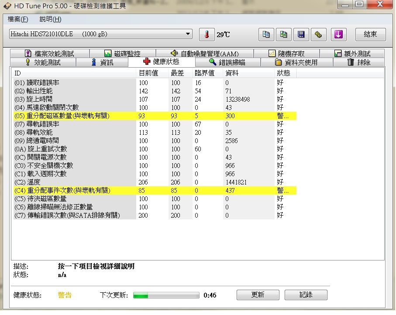This screenshot has width=396, height=315.
Task: Switch to the 額外測試 tab
Action: coord(352,54)
